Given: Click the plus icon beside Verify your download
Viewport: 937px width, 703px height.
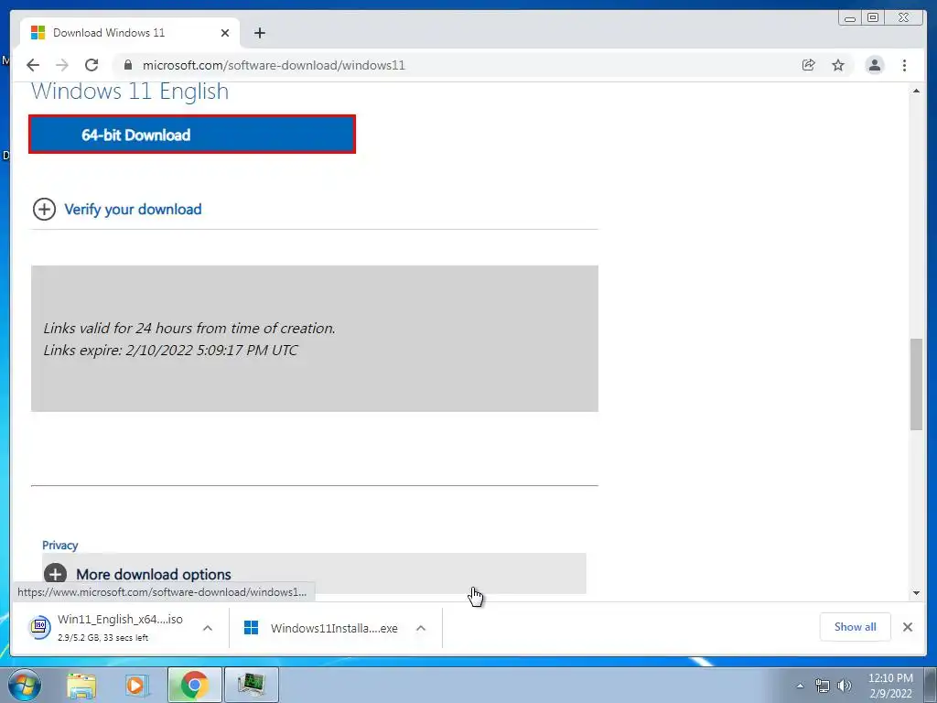Looking at the screenshot, I should [44, 210].
